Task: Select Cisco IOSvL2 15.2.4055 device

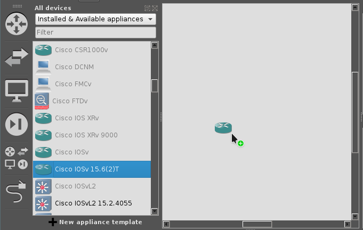Action: point(93,203)
